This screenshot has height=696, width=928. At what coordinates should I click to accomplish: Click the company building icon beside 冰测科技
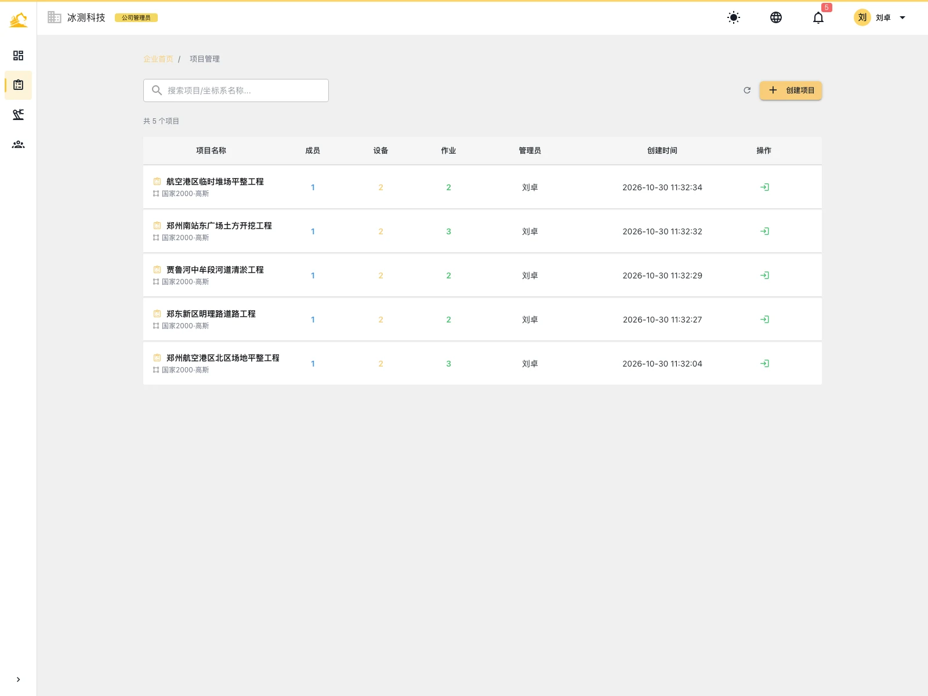tap(55, 17)
